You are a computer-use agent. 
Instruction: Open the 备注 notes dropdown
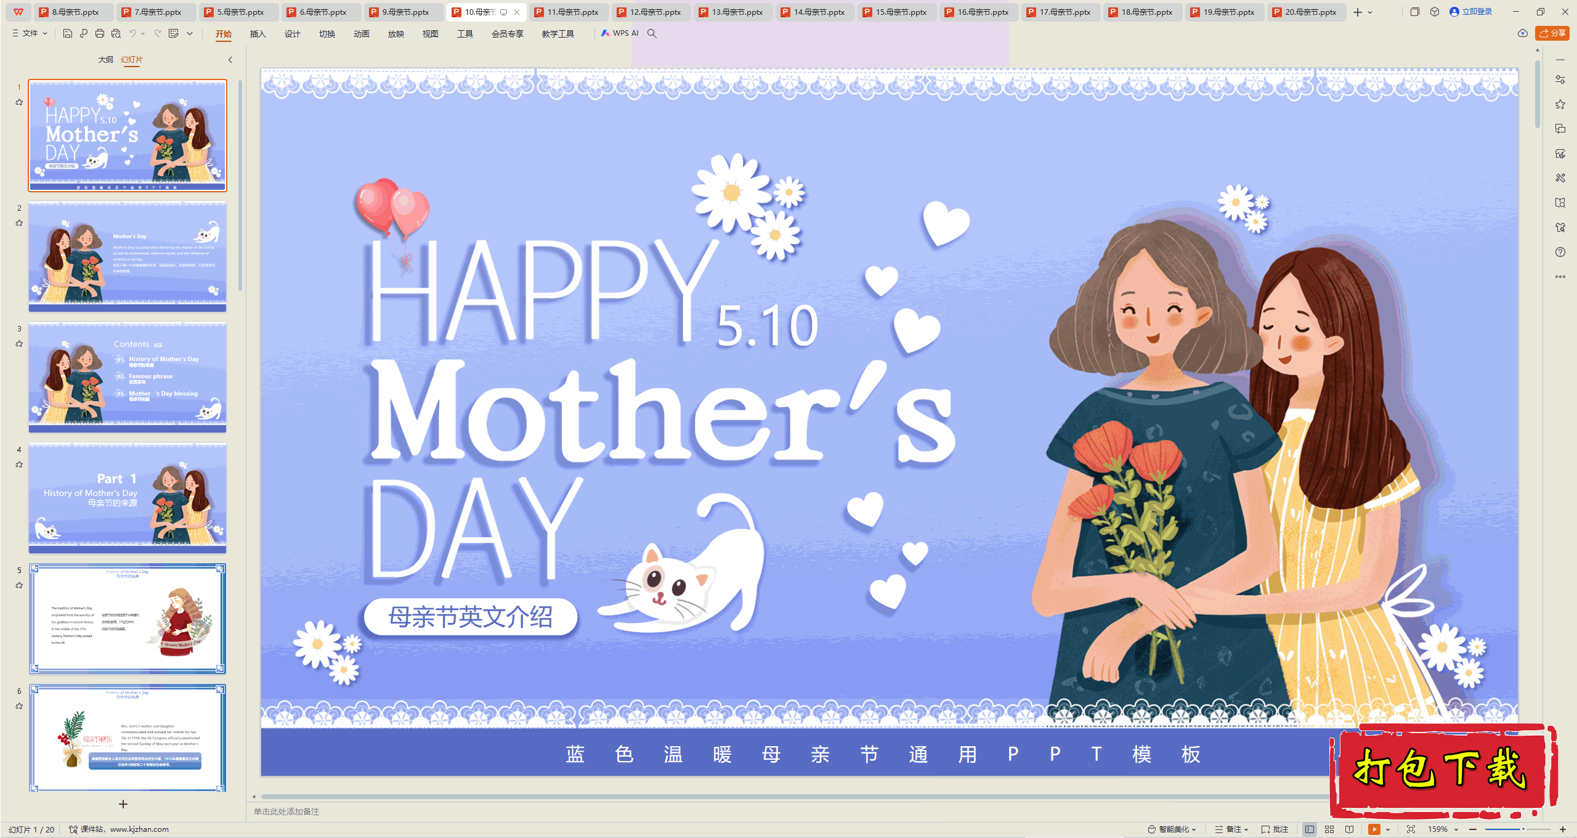1231,829
